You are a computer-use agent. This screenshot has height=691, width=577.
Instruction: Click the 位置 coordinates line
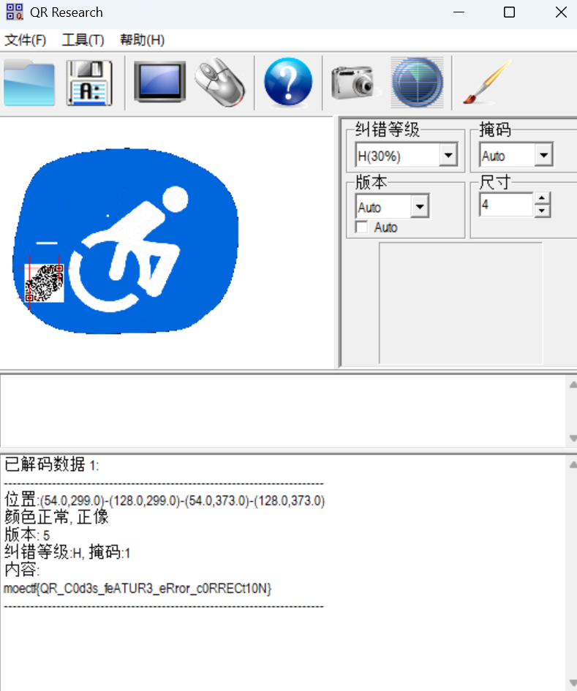[x=165, y=500]
